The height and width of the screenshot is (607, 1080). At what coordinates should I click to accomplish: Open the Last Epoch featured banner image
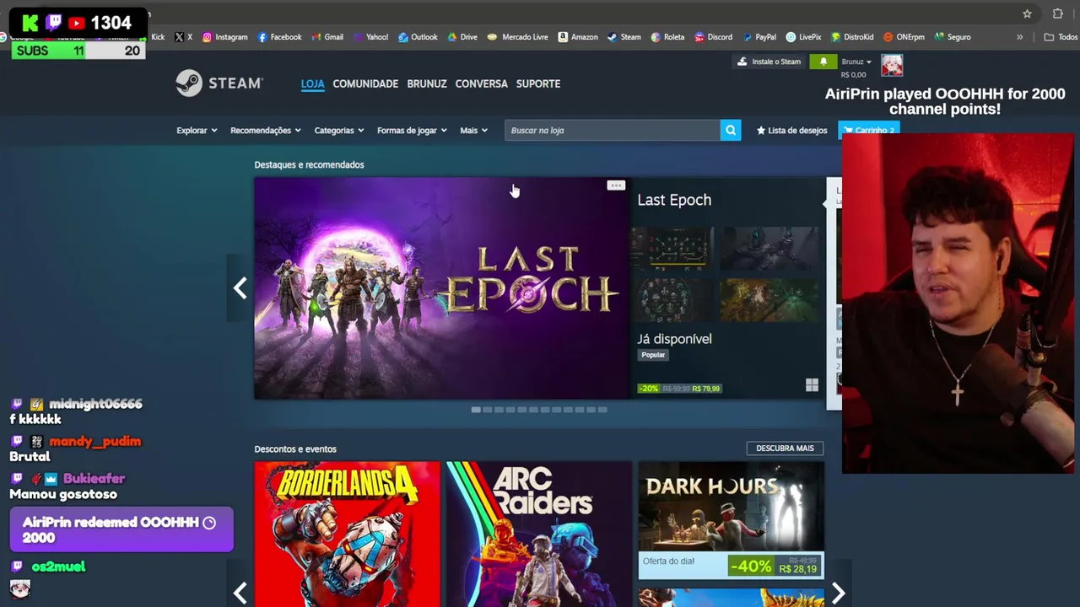[441, 288]
